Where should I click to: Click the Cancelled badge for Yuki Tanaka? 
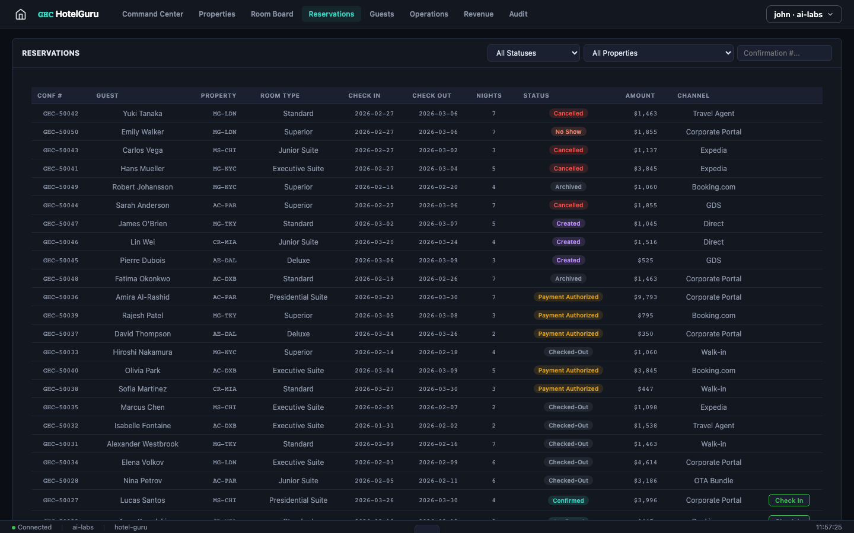coord(568,113)
